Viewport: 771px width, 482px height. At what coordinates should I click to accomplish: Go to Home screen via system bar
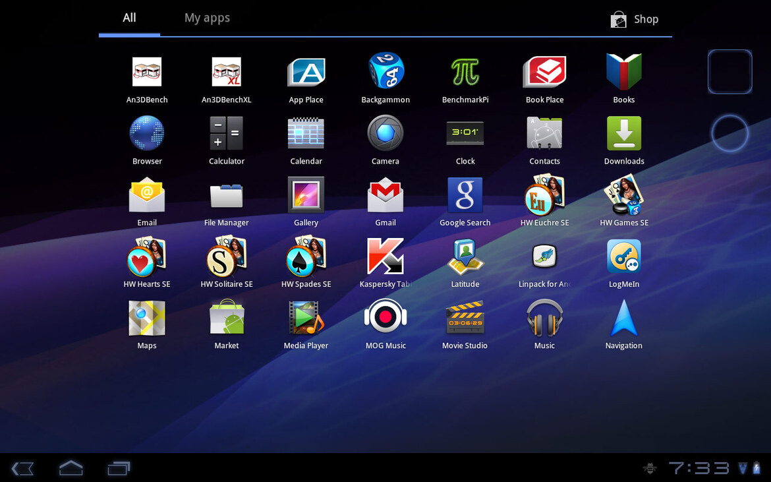point(71,467)
